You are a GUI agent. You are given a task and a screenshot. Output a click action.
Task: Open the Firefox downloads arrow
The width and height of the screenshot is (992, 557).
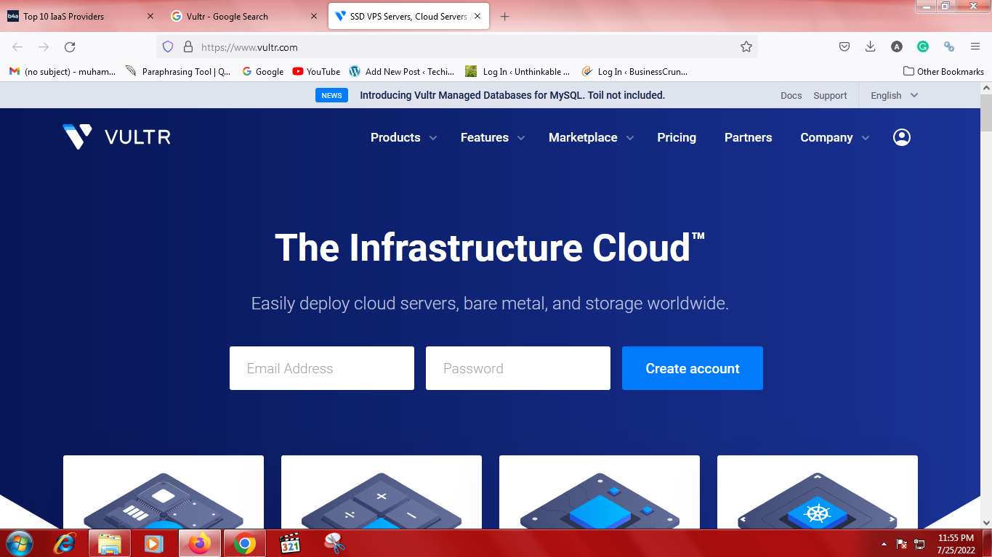870,47
